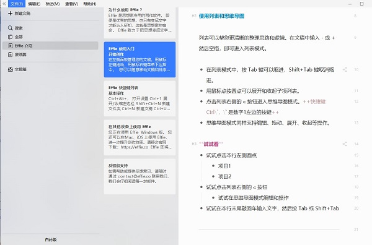This screenshot has height=245, width=372.
Task: Click the search magnifier icon
Action: click(x=10, y=28)
